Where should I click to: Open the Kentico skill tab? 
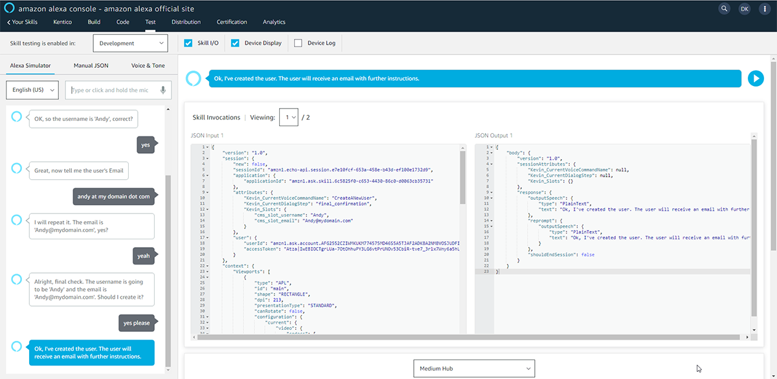pyautogui.click(x=62, y=22)
